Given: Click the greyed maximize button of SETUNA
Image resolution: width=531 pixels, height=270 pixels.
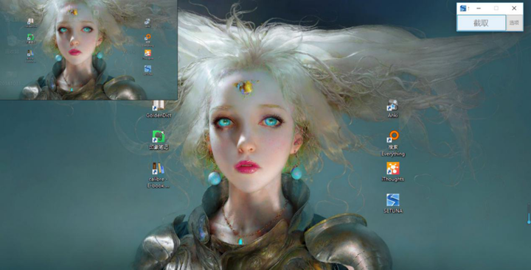Looking at the screenshot, I should 496,8.
